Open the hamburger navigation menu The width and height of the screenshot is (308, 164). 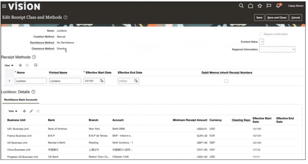4,6
